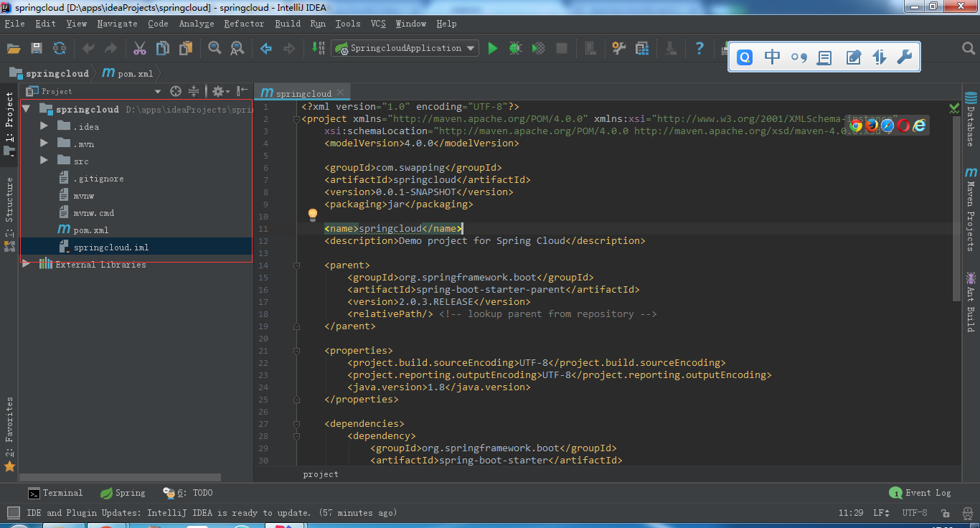Toggle read-only lock icon in status bar

click(x=946, y=513)
